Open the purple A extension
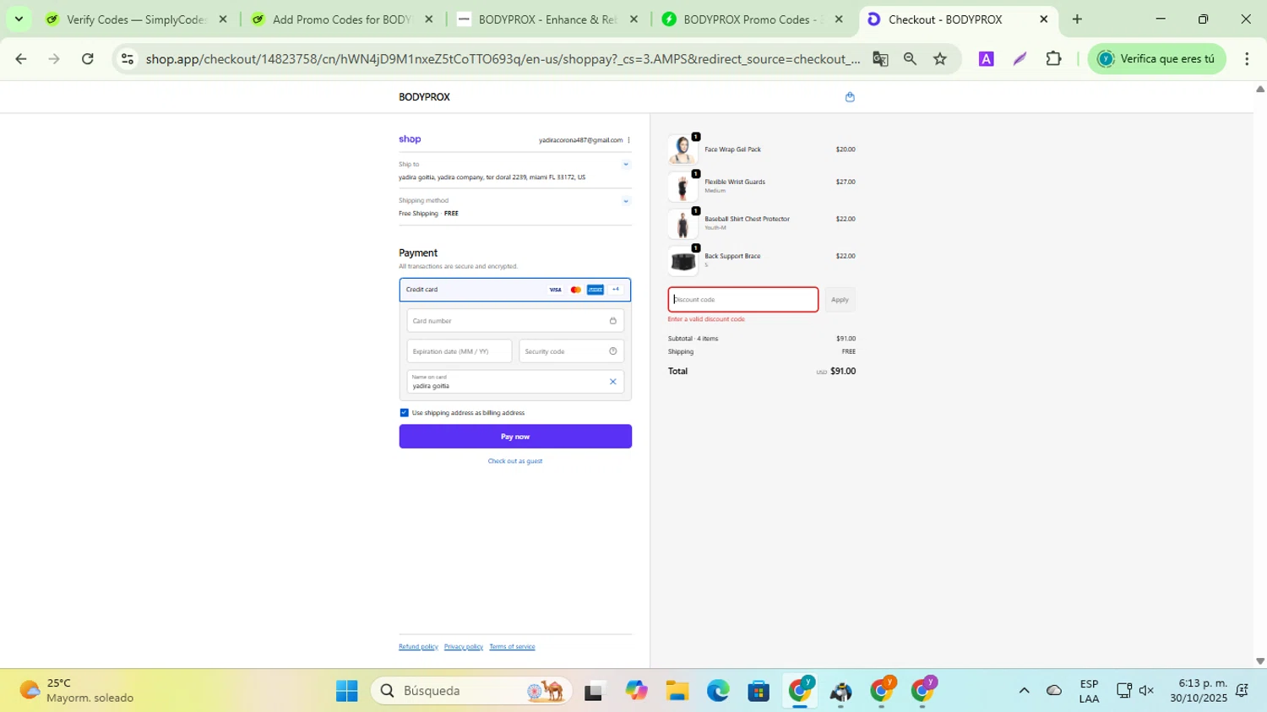This screenshot has width=1267, height=712. [x=986, y=59]
